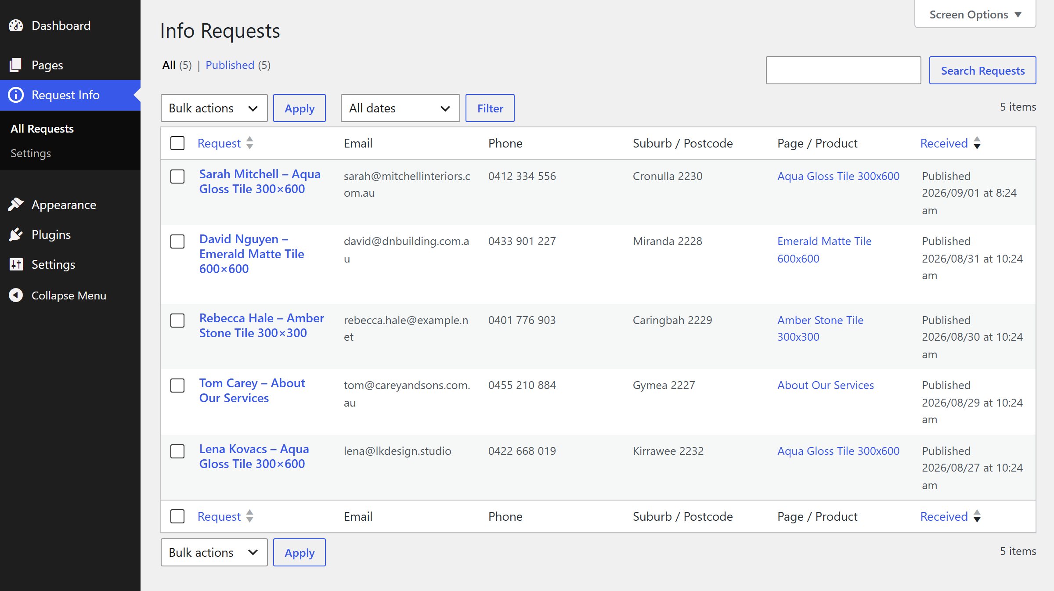
Task: Open the top Bulk actions dropdown
Action: point(214,108)
